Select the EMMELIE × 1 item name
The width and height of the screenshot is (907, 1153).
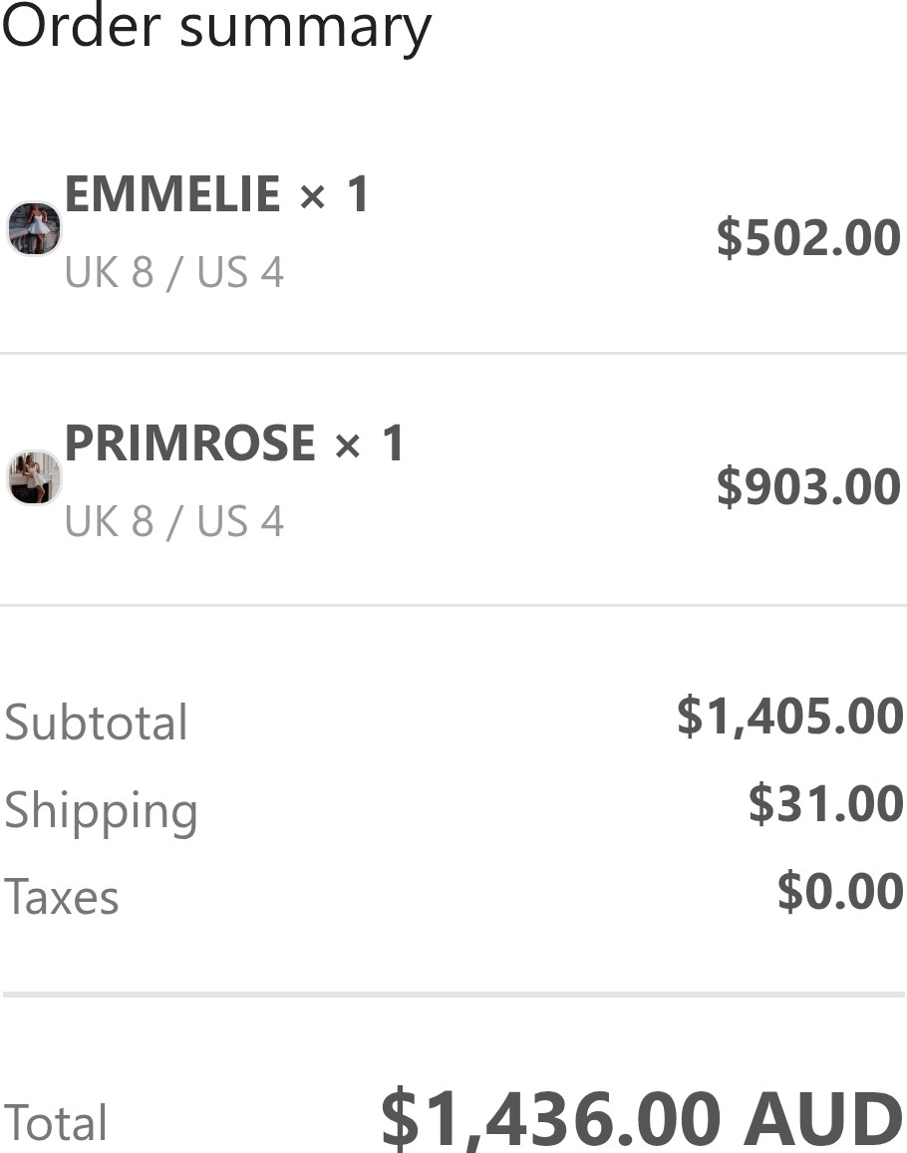[x=216, y=195]
